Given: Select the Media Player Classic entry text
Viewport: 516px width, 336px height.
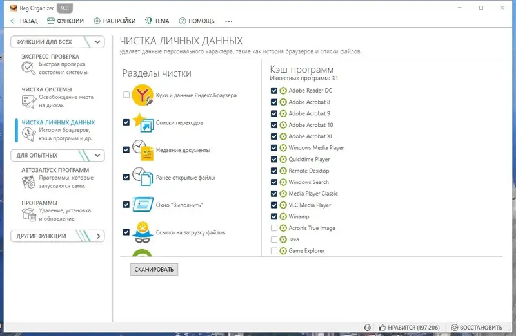Looking at the screenshot, I should point(313,194).
